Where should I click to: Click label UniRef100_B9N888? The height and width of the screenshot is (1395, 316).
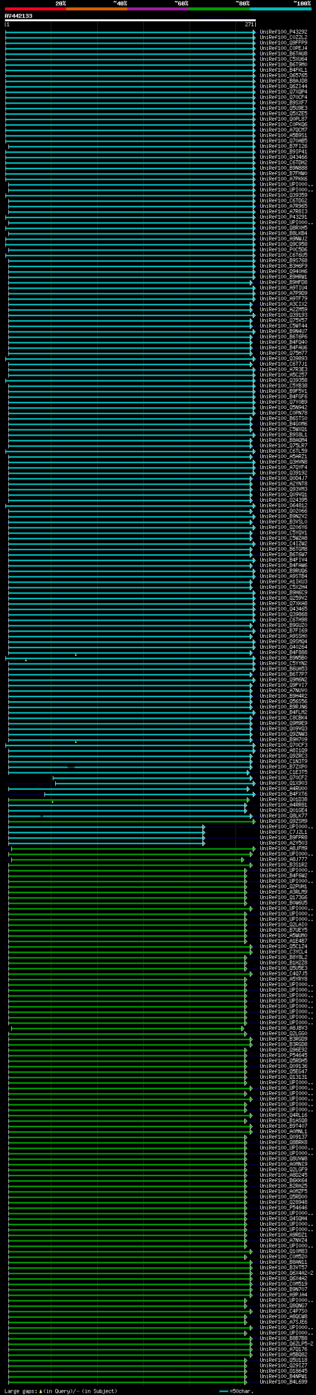click(x=283, y=168)
